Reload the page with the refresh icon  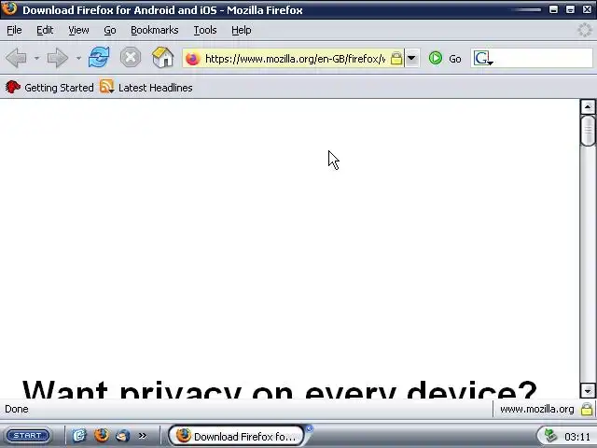coord(99,58)
